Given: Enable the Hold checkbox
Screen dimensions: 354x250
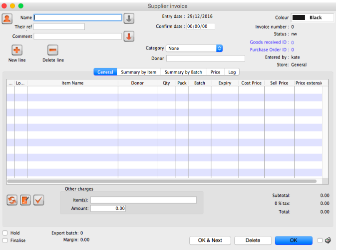Looking at the screenshot, I should tap(5, 233).
